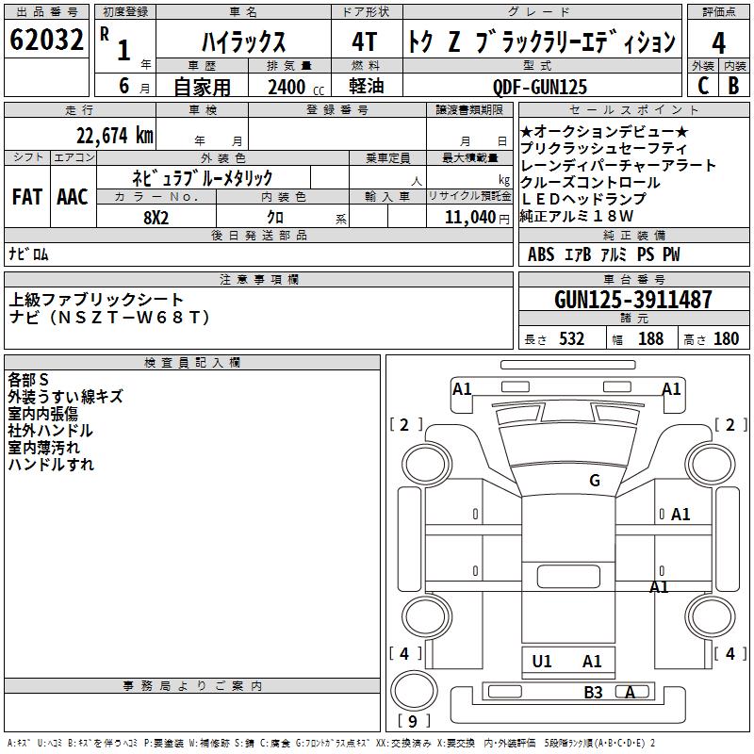Select first registration month value 6
This screenshot has height=754, width=754.
tap(123, 86)
